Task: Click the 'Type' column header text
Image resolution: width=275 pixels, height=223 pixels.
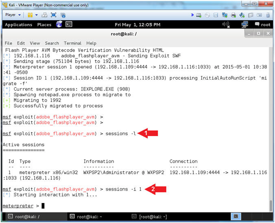Action: pyautogui.click(x=25, y=162)
